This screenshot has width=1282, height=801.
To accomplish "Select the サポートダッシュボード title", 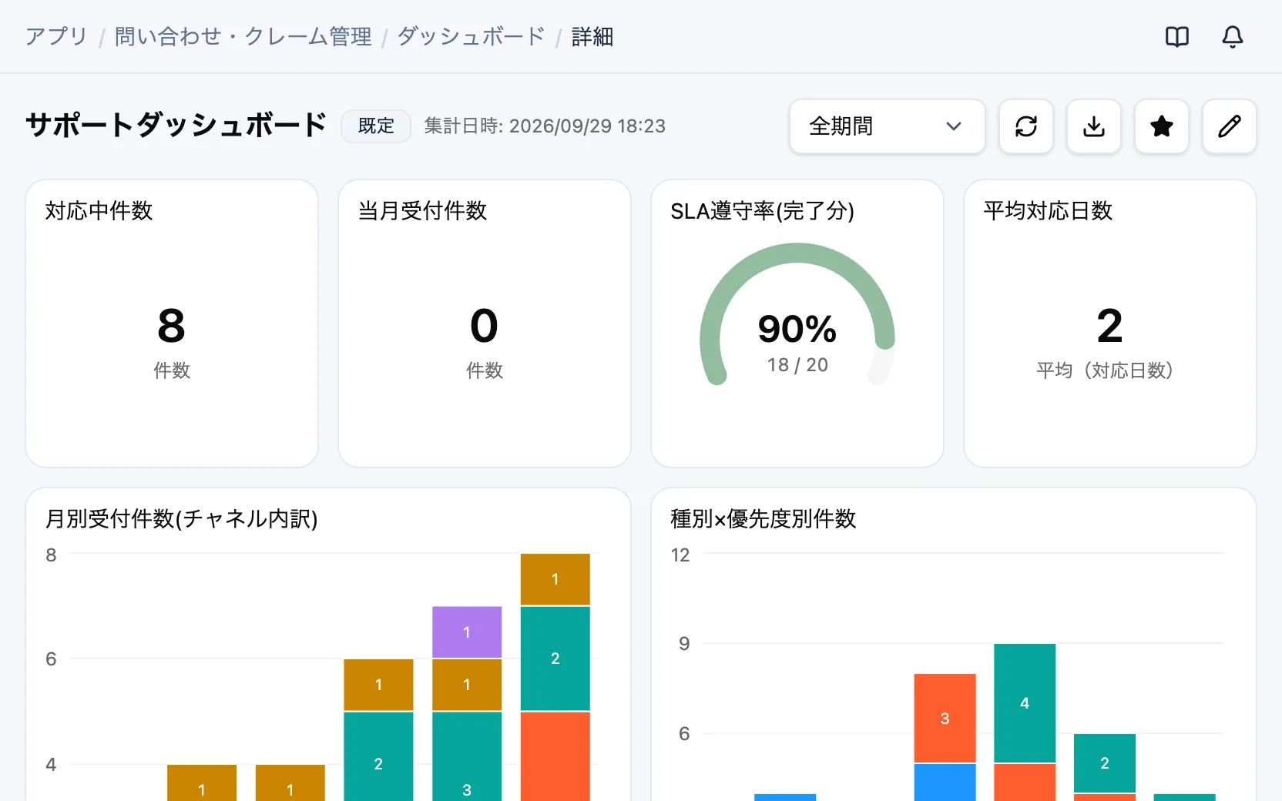I will coord(176,125).
